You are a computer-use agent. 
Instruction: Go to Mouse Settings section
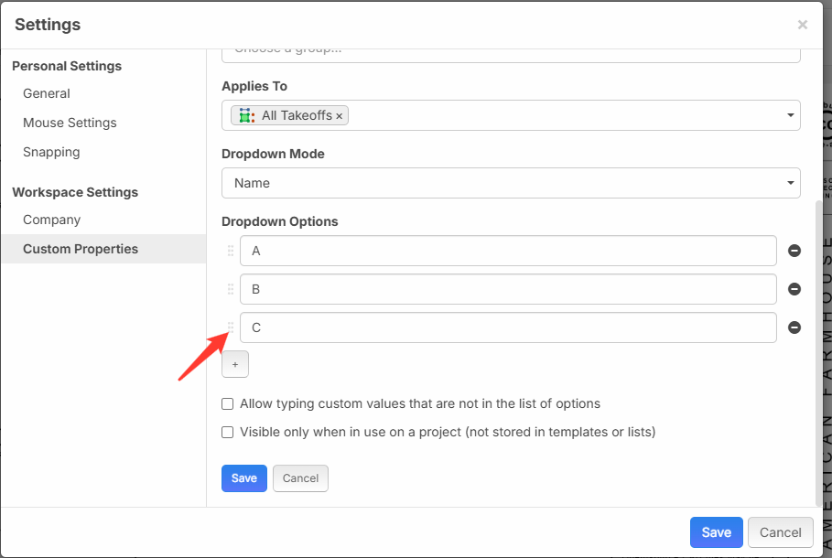click(70, 123)
